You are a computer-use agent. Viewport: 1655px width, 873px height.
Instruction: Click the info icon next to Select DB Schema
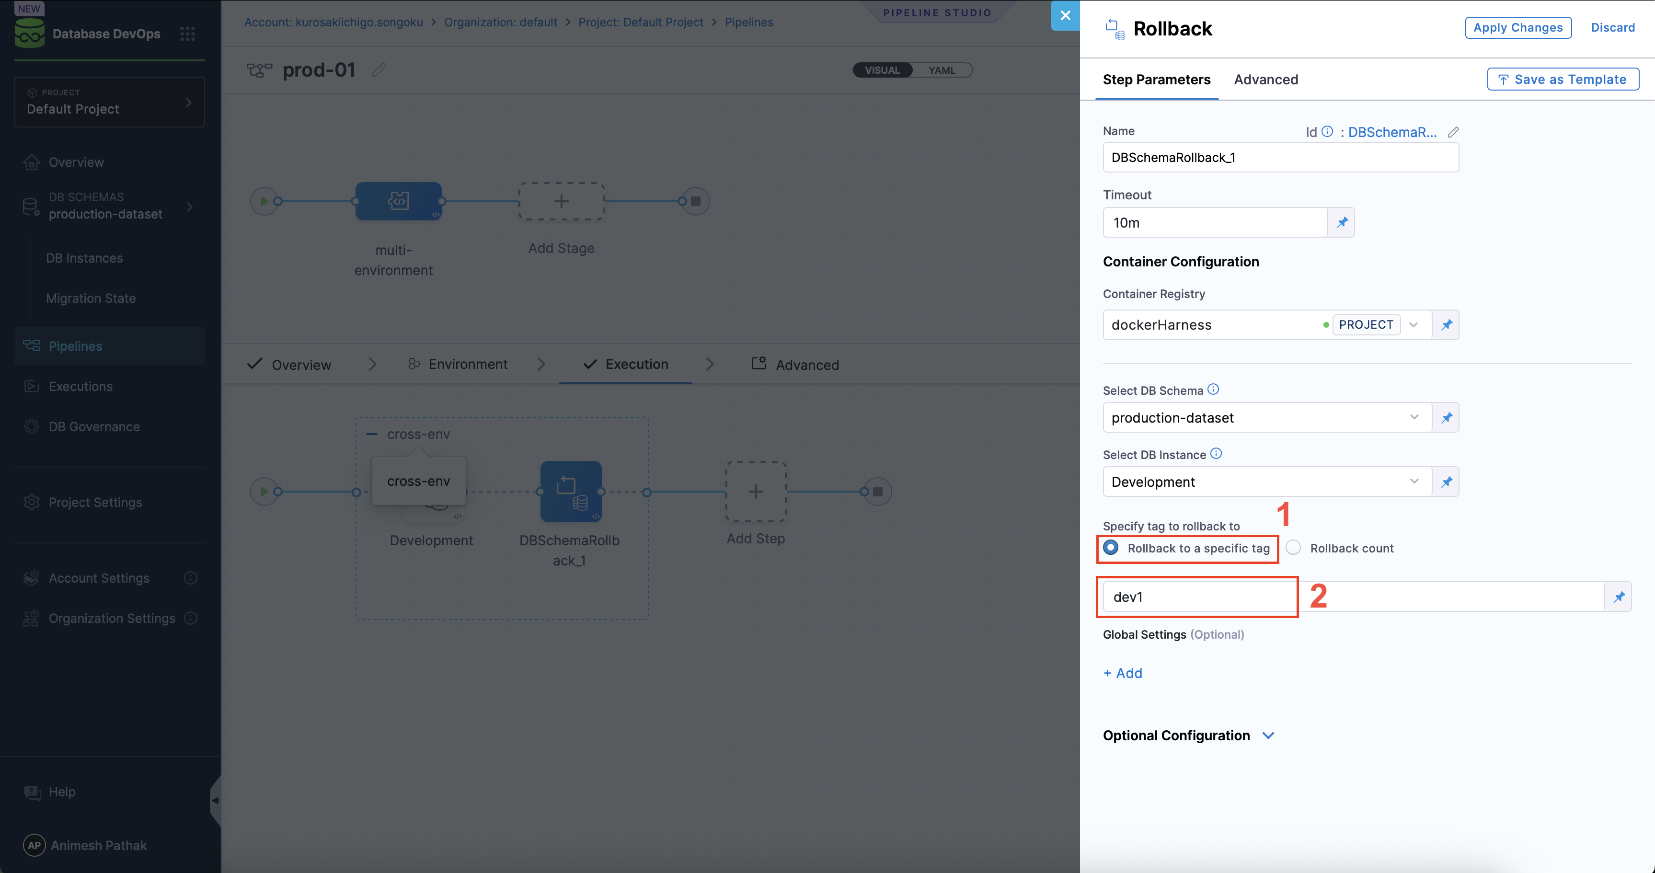point(1213,389)
